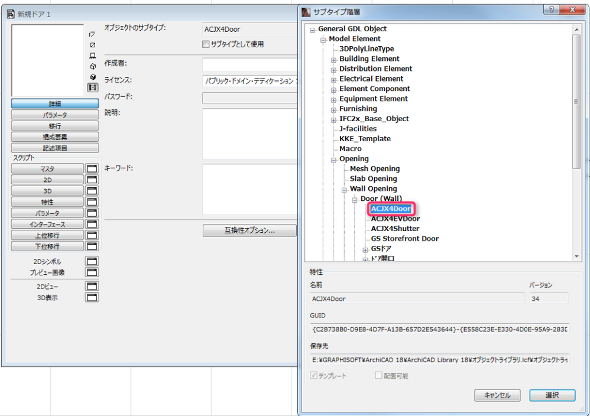Switch preview to 3D shaded cube icon

(93, 77)
